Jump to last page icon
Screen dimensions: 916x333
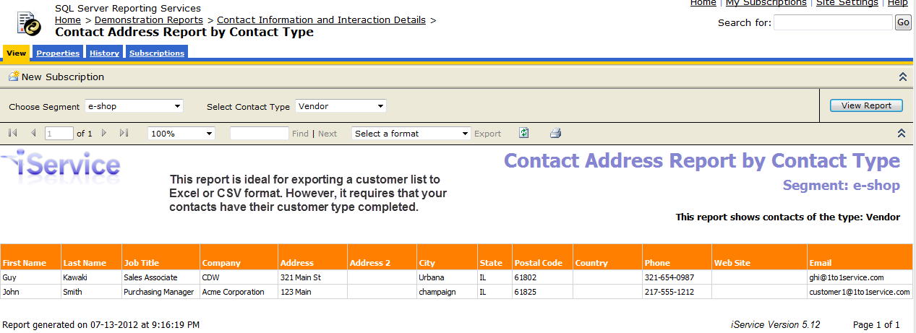click(124, 133)
